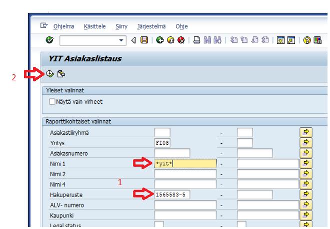Image resolution: width=330 pixels, height=229 pixels.
Task: Open the window menu icon left of Ohjelma
Action: pos(44,25)
